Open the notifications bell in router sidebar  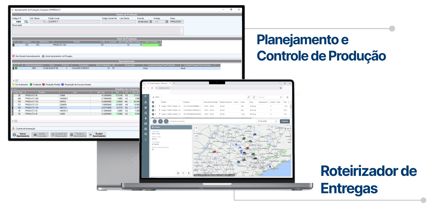pyautogui.click(x=145, y=139)
